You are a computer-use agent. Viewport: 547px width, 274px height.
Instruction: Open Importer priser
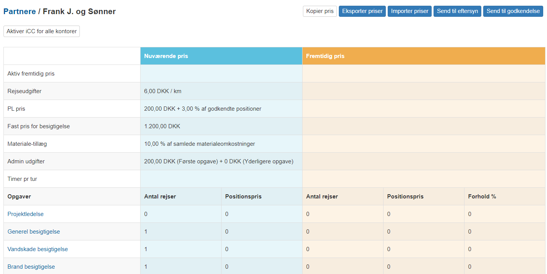coord(409,11)
